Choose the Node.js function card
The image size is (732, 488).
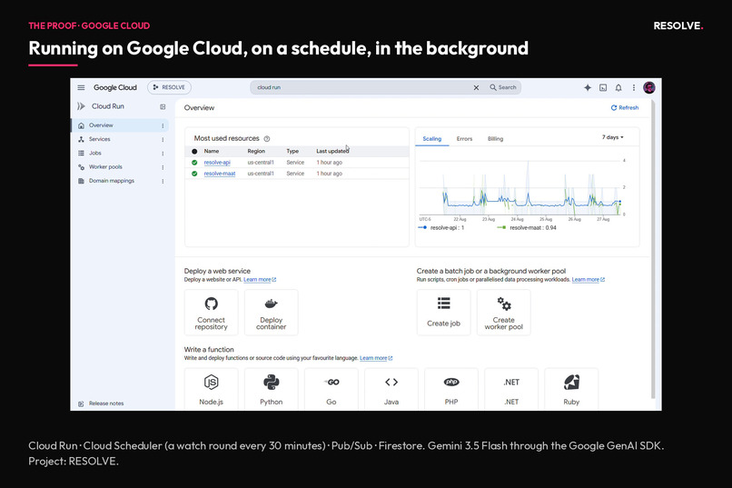coord(211,390)
